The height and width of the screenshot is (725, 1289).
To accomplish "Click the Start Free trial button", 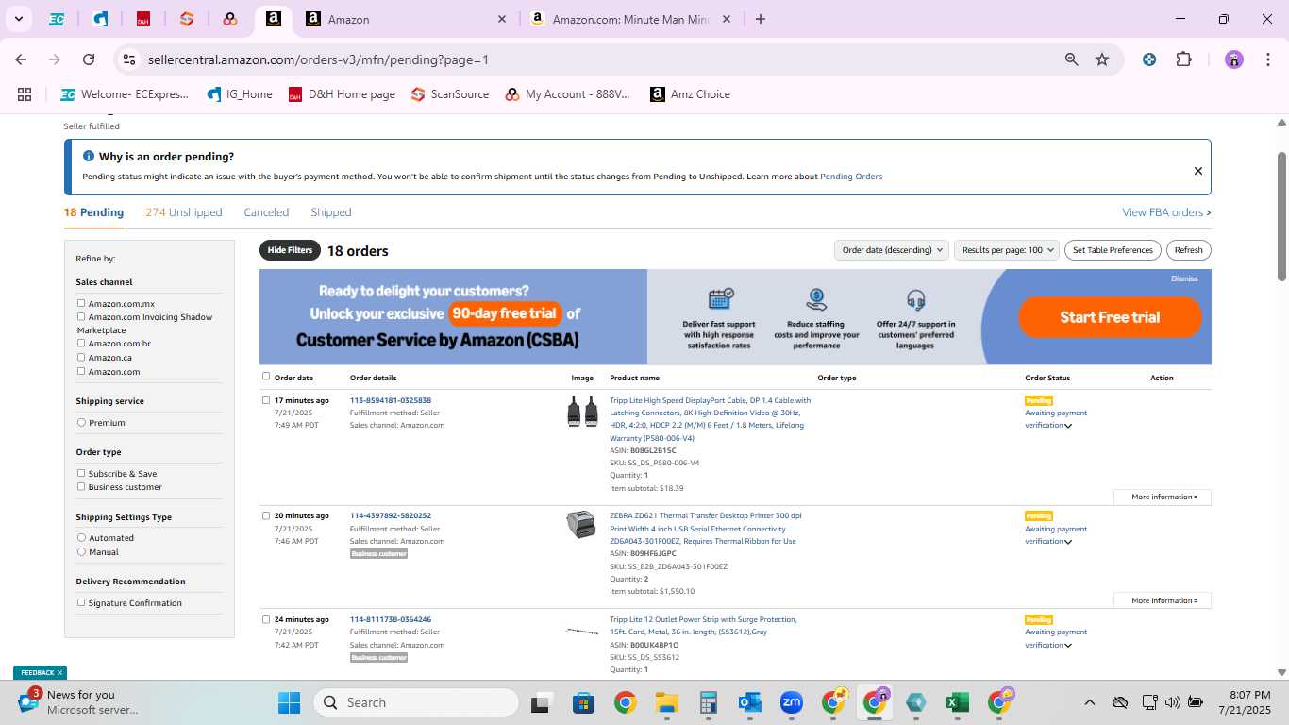I will click(x=1110, y=317).
